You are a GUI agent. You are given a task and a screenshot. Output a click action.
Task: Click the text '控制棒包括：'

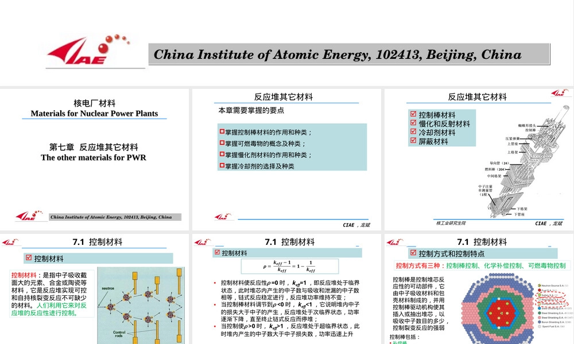pos(405,337)
